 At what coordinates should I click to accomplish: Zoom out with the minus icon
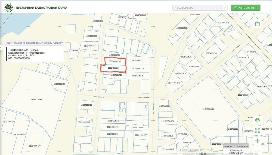point(257,151)
